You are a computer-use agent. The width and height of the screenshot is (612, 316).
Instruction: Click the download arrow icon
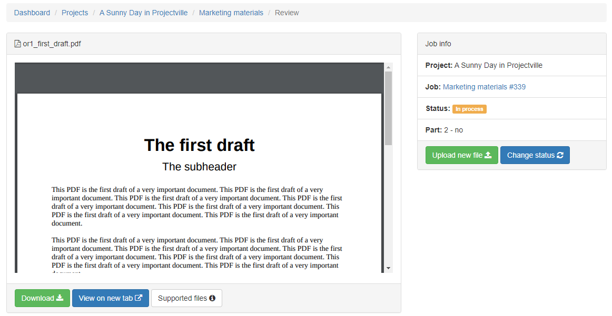(60, 298)
